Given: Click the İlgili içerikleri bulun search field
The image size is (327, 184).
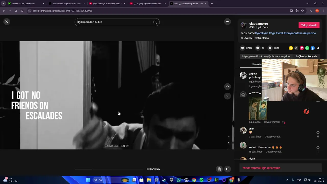Looking at the screenshot, I should point(112,22).
